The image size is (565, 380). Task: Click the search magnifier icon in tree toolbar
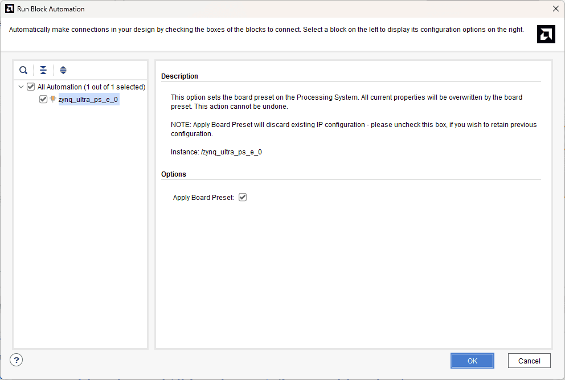23,70
